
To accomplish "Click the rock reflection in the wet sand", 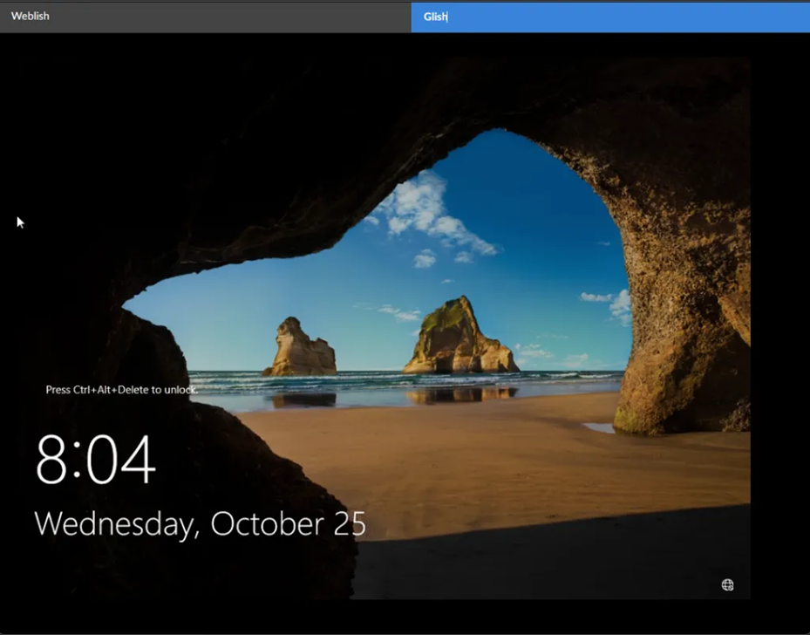I will pyautogui.click(x=461, y=396).
